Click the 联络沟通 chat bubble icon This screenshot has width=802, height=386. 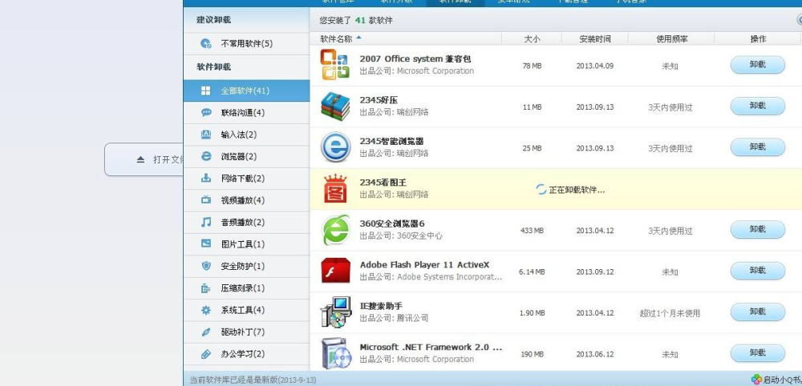coord(206,112)
